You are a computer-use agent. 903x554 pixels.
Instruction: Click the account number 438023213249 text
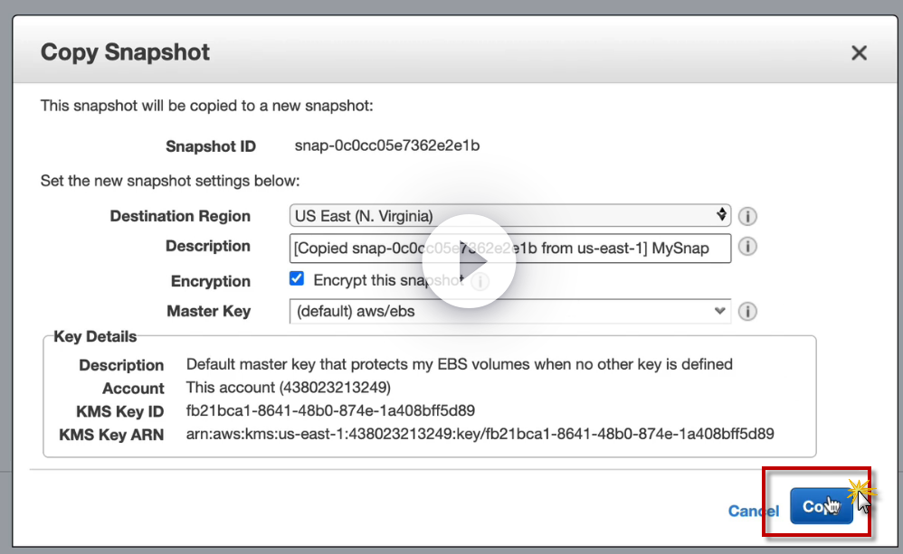point(337,388)
